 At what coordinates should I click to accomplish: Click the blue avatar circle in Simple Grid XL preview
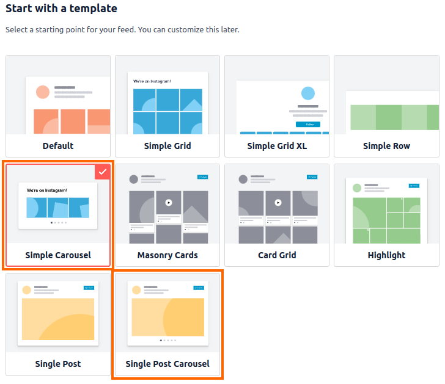tap(308, 93)
